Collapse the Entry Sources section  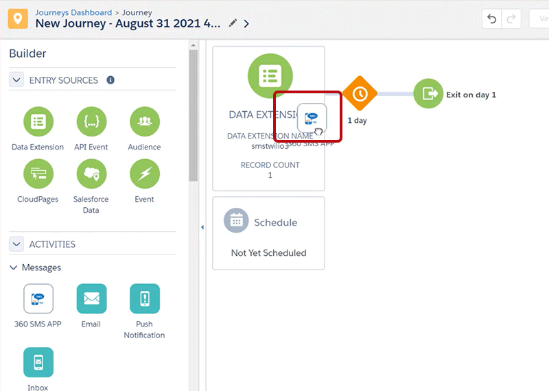(x=17, y=80)
